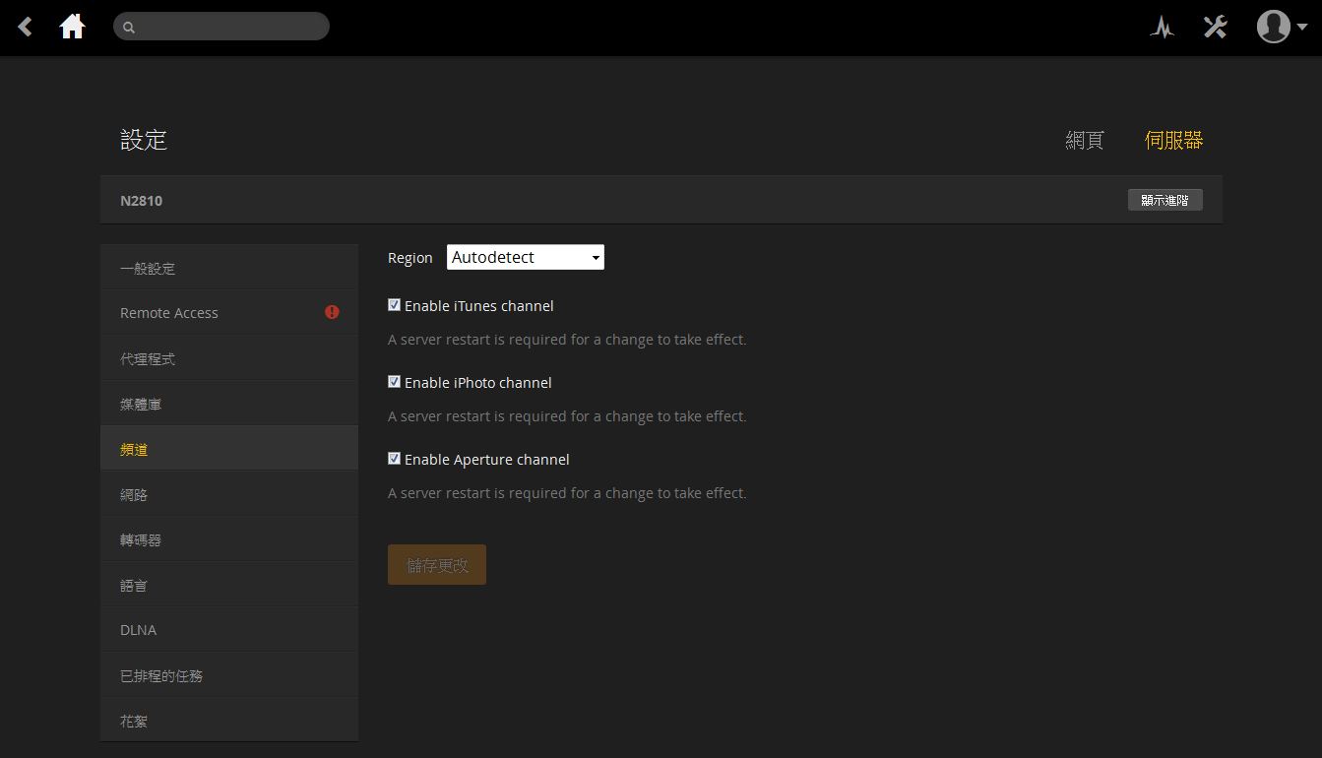Click the Region label
1322x758 pixels.
pyautogui.click(x=409, y=258)
